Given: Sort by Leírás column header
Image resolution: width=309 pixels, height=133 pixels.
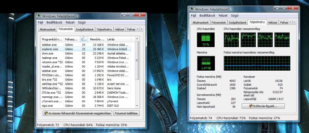Looking at the screenshot, I should point(118,39).
